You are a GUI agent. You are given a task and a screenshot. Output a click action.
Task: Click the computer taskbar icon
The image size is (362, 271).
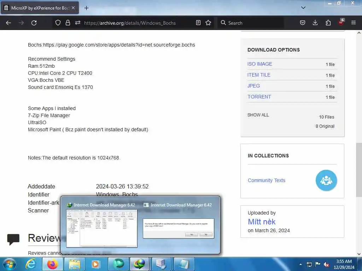[x=161, y=264]
